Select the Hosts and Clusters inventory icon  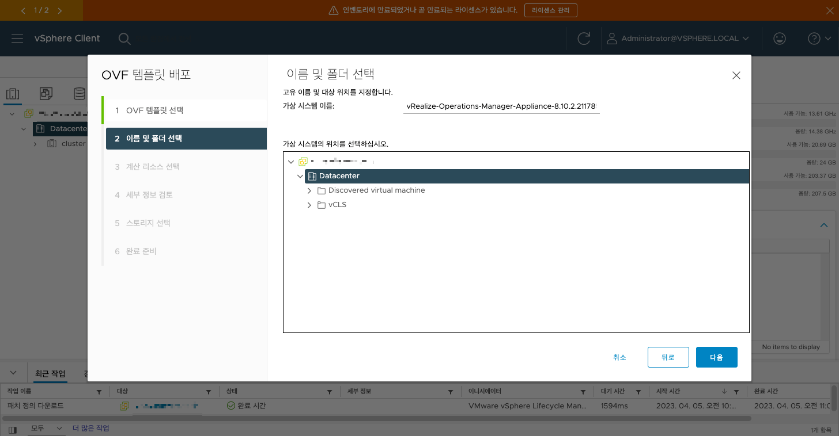coord(13,94)
